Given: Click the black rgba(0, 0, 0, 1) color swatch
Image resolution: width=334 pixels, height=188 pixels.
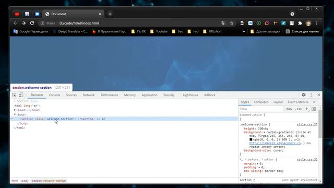Looking at the screenshot, I should point(251,139).
